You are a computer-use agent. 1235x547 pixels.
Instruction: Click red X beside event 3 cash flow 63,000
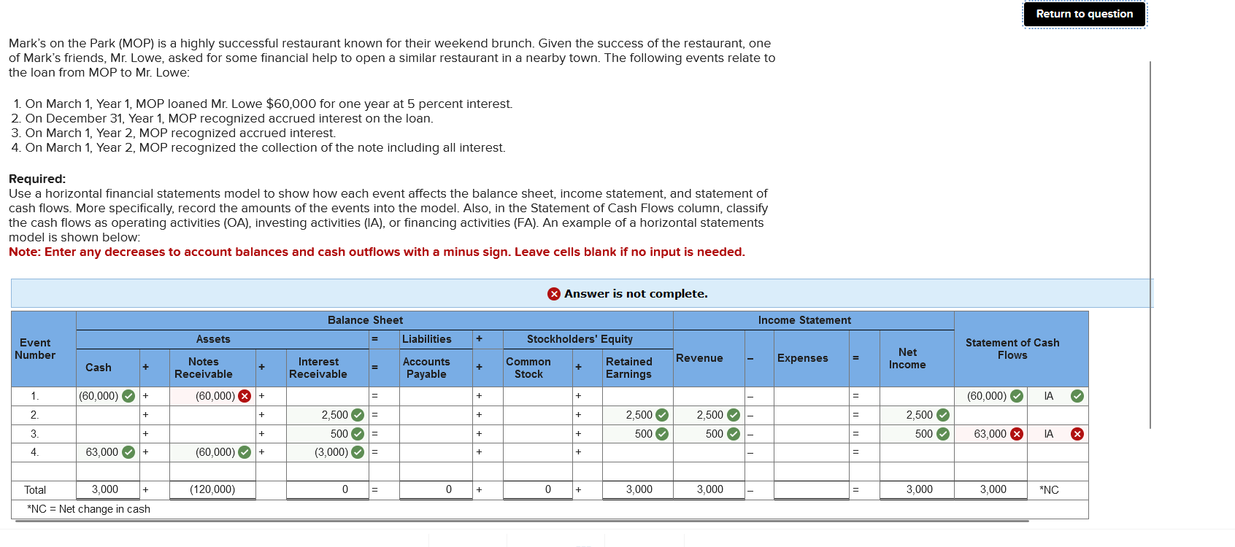coord(1016,434)
